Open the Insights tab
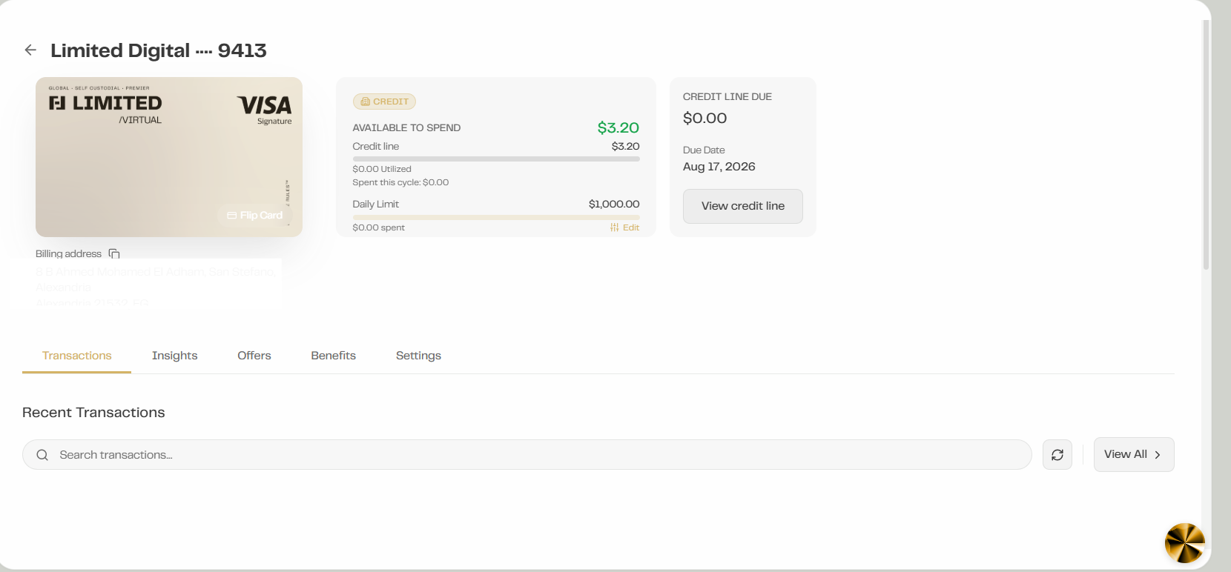 point(175,356)
